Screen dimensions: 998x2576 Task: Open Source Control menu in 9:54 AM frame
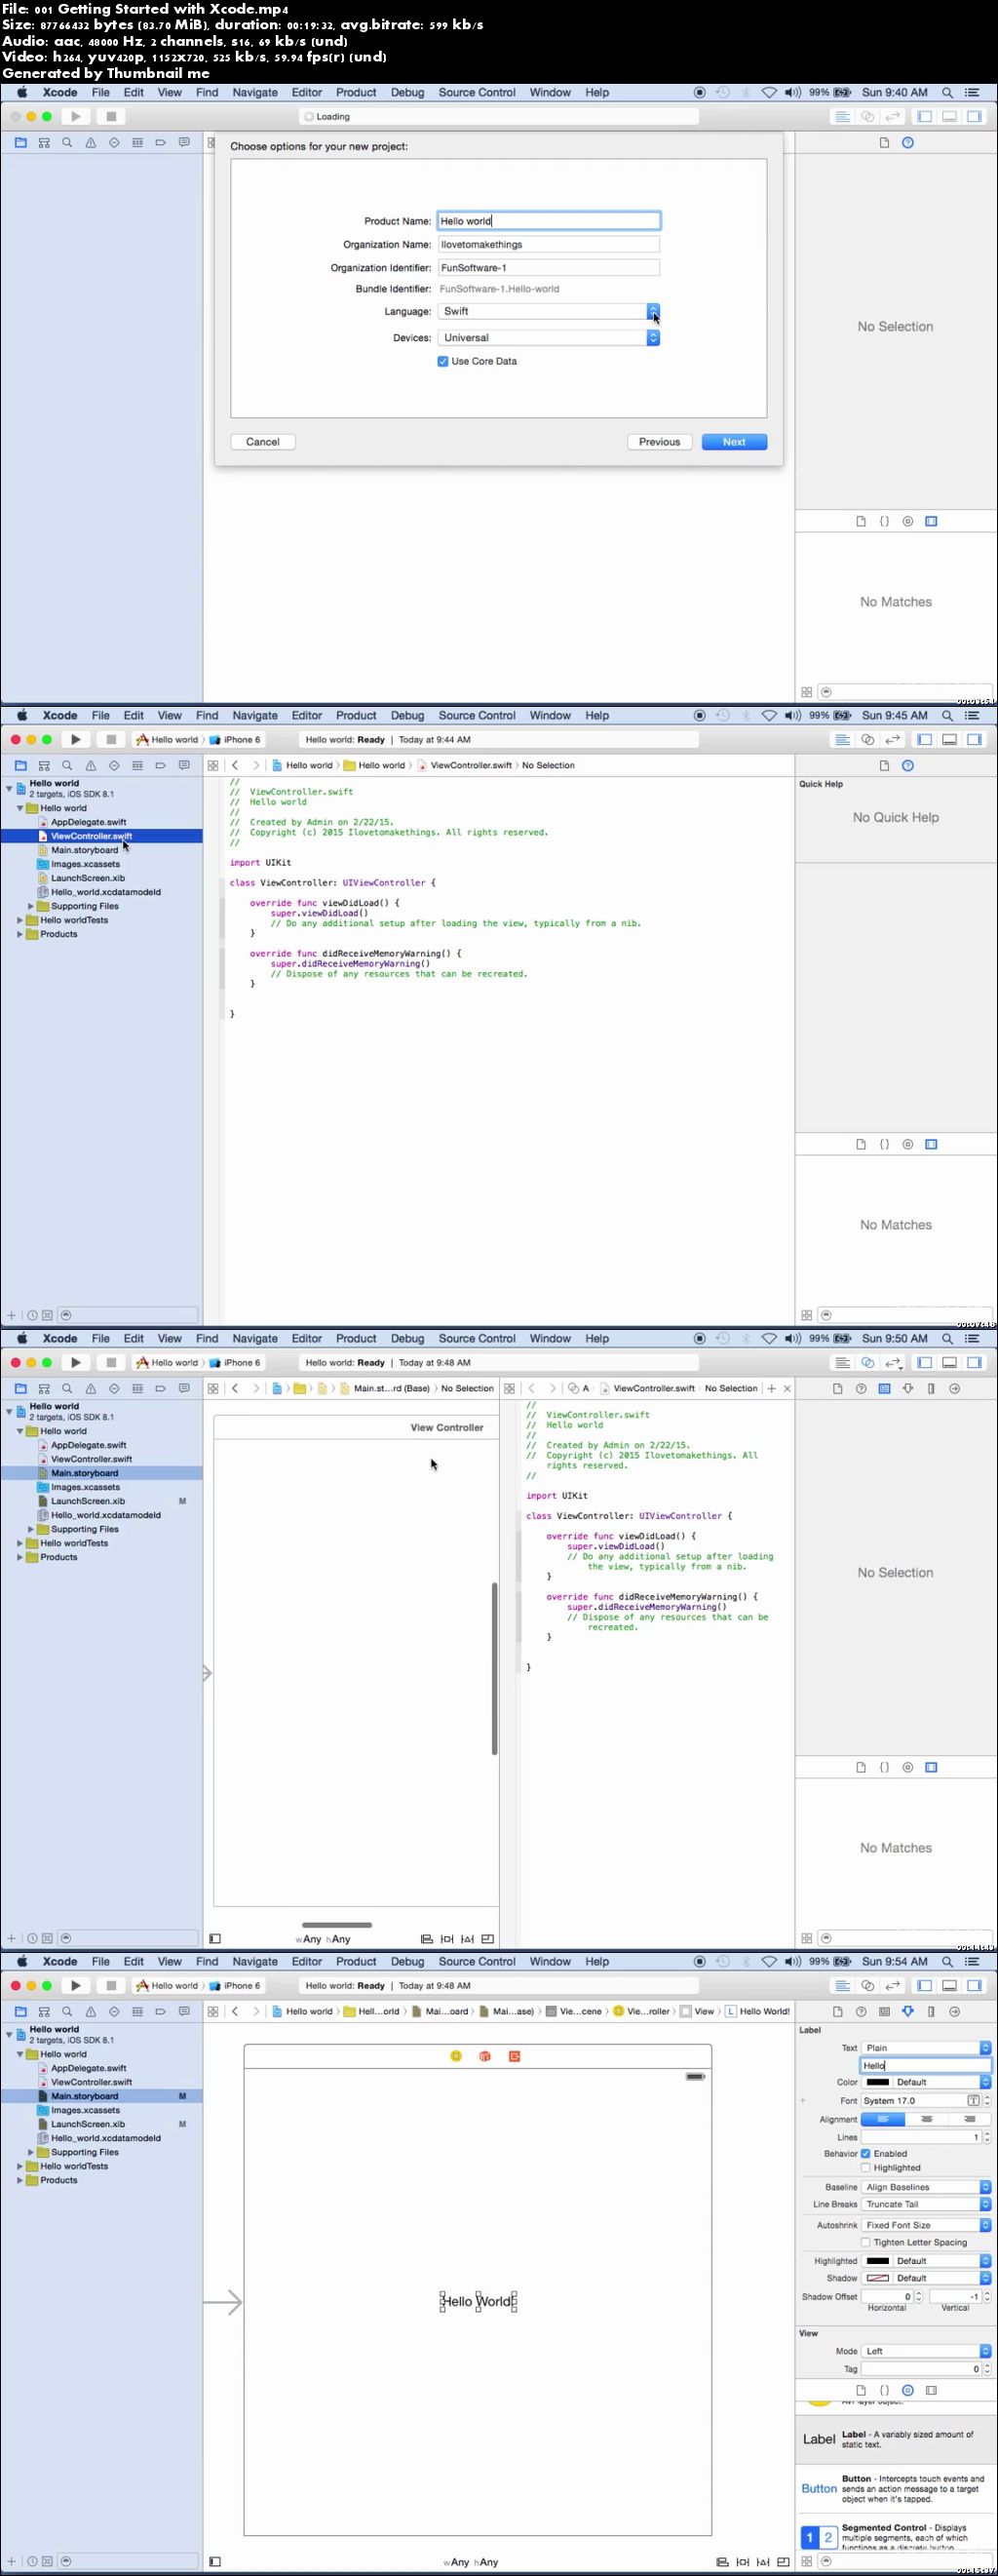(x=477, y=1961)
